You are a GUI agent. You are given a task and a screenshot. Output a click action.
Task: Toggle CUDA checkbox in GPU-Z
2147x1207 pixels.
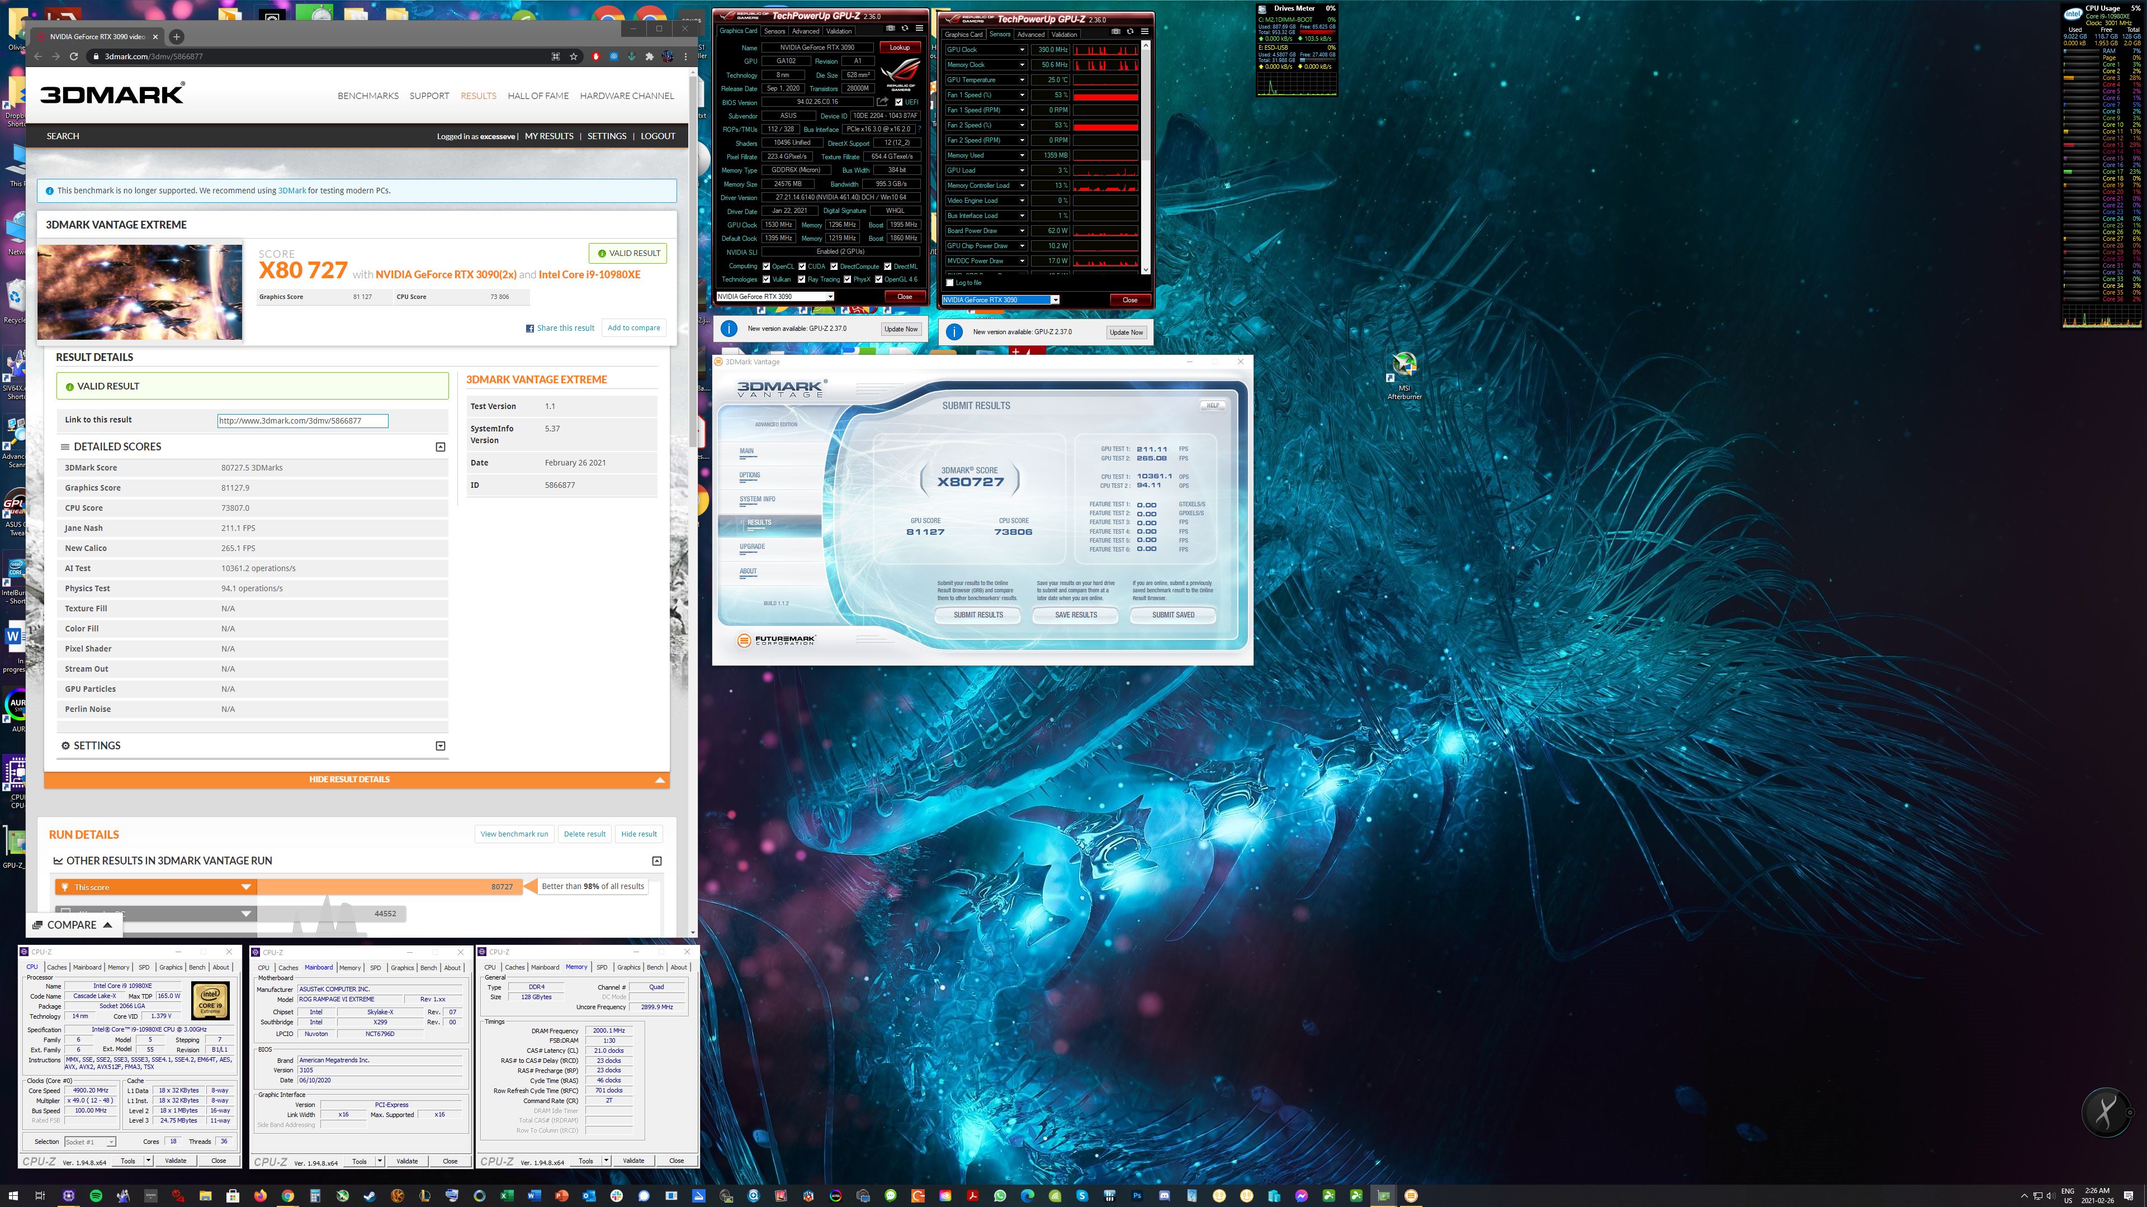pos(802,267)
